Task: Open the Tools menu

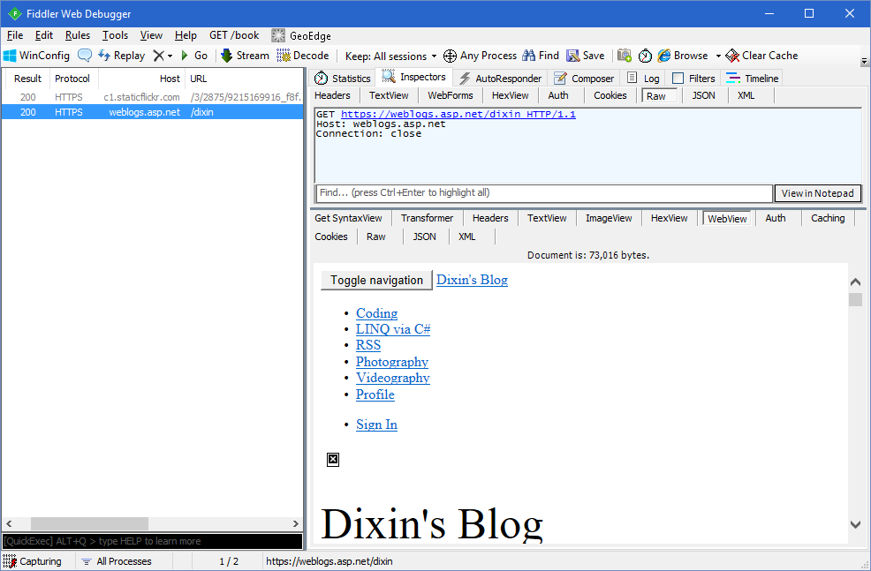Action: pos(115,35)
